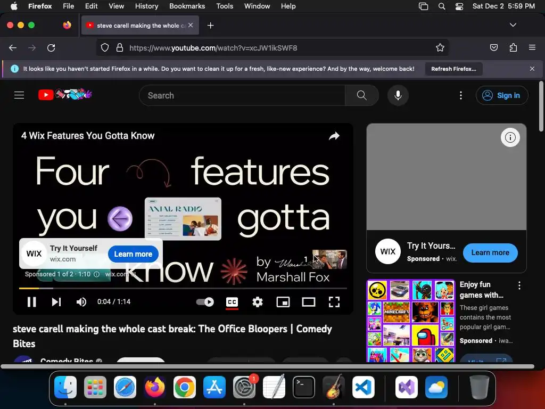Open the Save to Pocket icon
Viewport: 545px width, 409px height.
tap(493, 47)
